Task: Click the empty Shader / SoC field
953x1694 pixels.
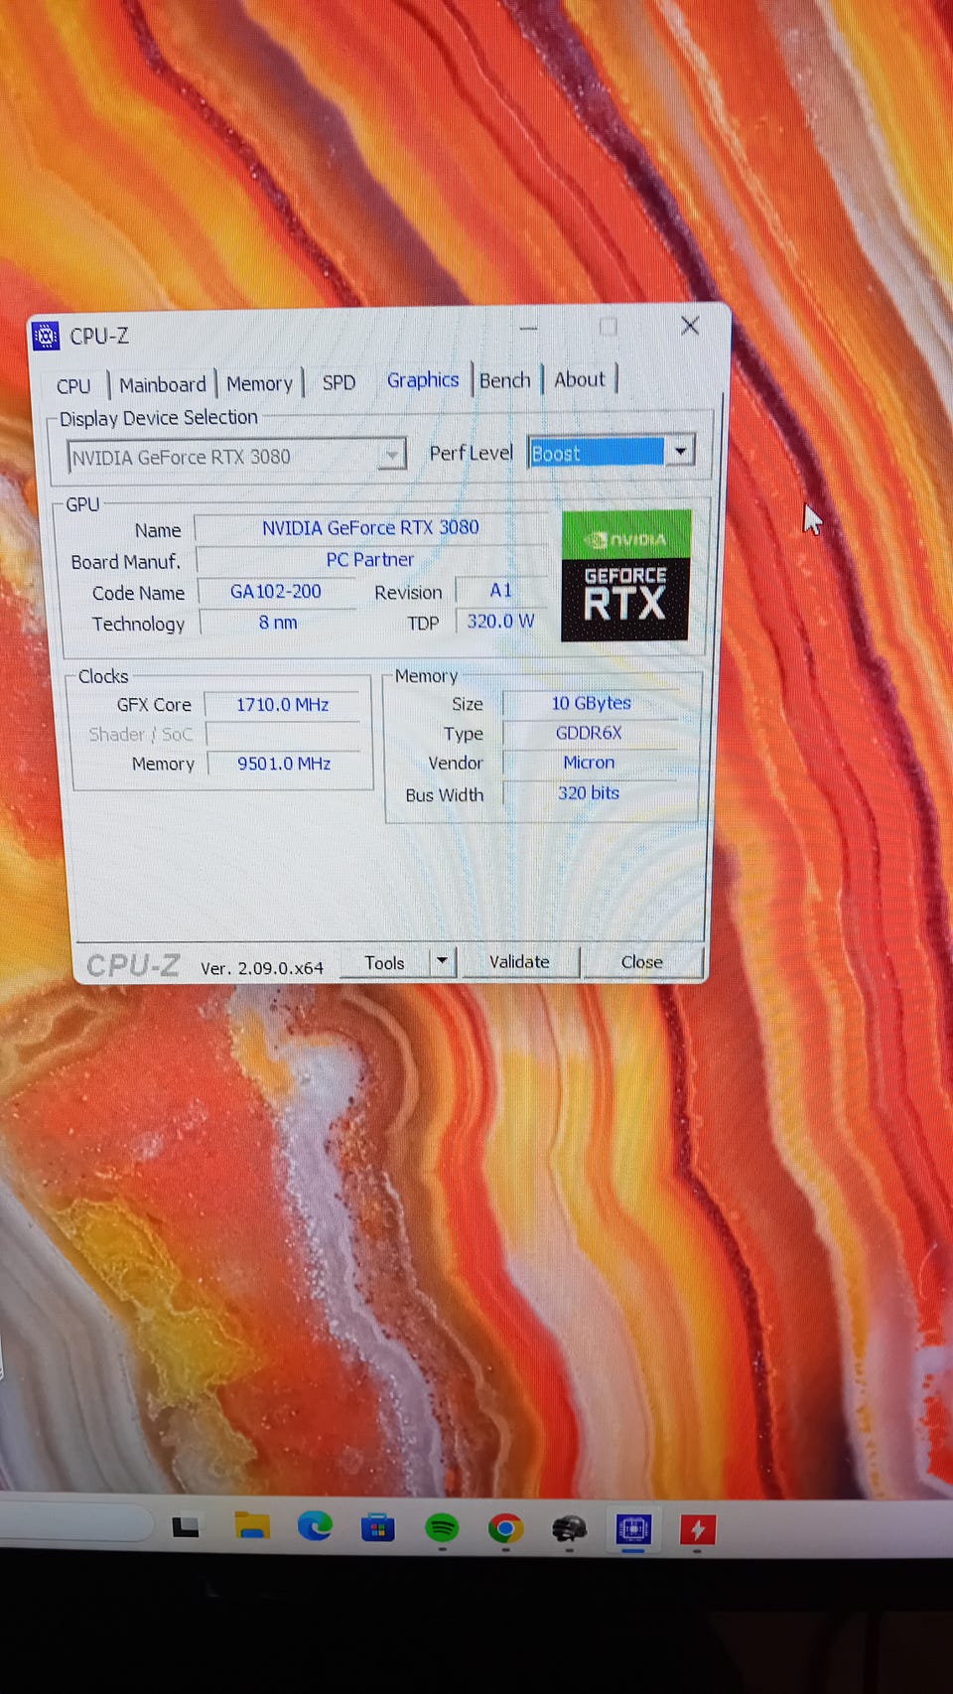Action: tap(284, 735)
